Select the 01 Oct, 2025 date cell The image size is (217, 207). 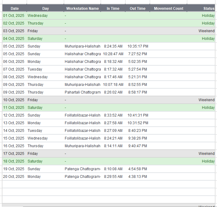click(14, 16)
